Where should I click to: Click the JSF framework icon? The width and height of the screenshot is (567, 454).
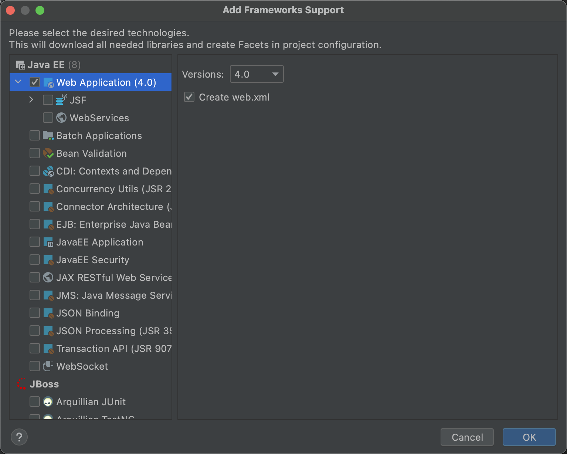click(61, 100)
